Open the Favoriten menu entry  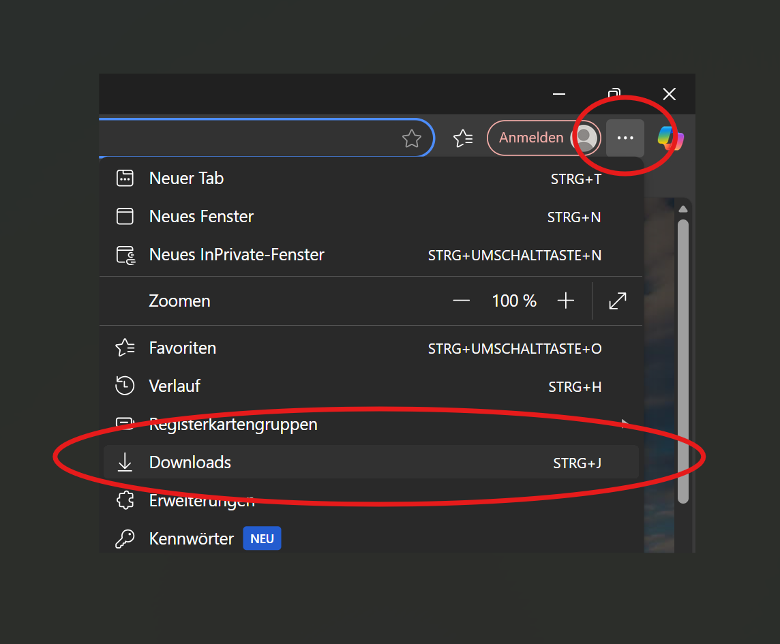coord(183,348)
